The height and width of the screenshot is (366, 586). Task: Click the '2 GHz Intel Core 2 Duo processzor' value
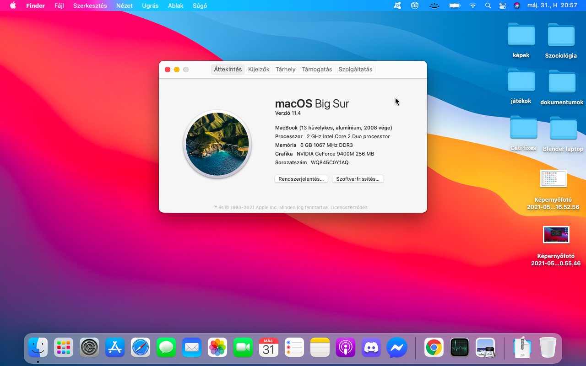coord(348,136)
